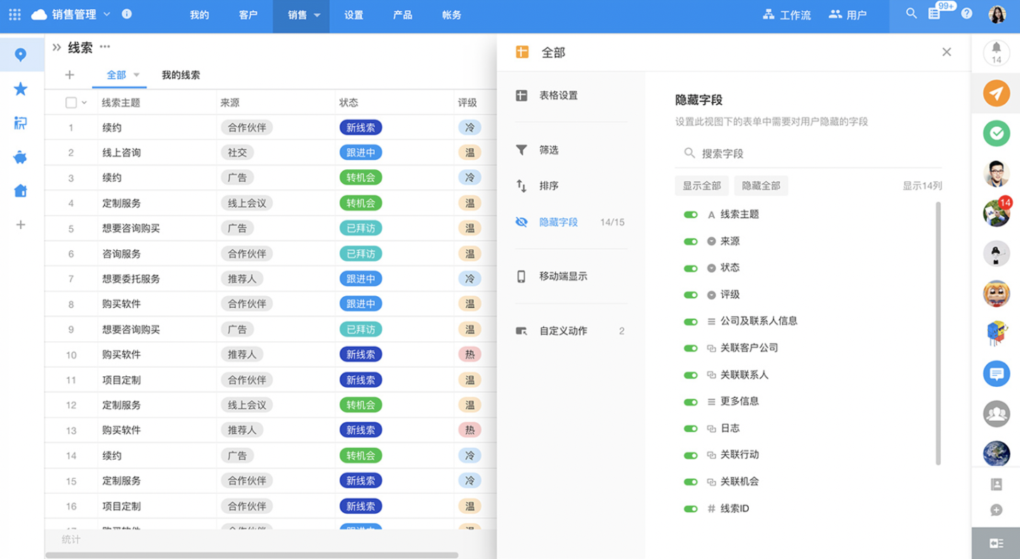Viewport: 1020px width, 559px height.
Task: Toggle visibility of 状态 field
Action: click(691, 269)
